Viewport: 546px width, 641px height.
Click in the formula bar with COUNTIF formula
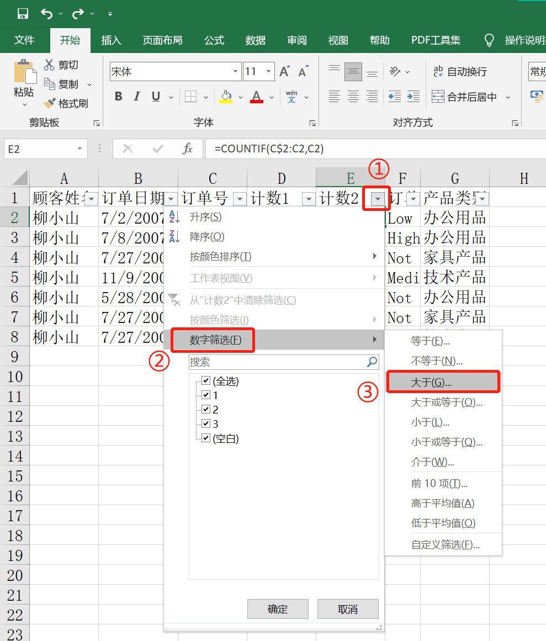click(375, 149)
